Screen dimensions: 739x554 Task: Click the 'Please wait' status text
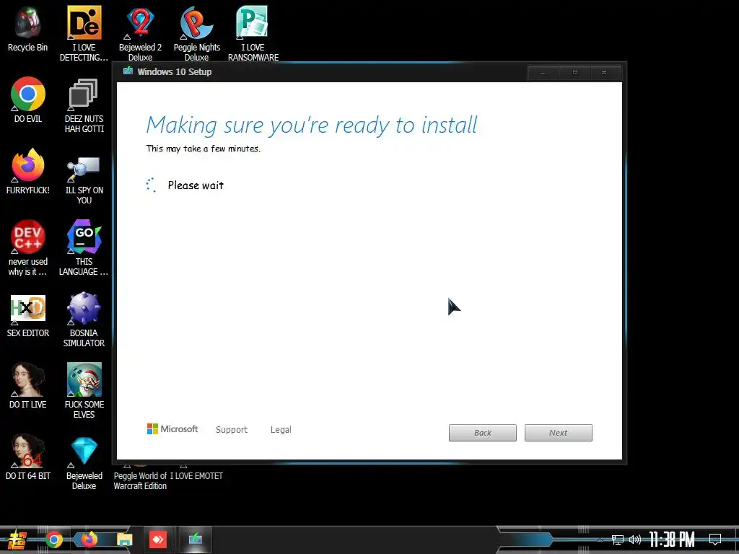pyautogui.click(x=196, y=185)
